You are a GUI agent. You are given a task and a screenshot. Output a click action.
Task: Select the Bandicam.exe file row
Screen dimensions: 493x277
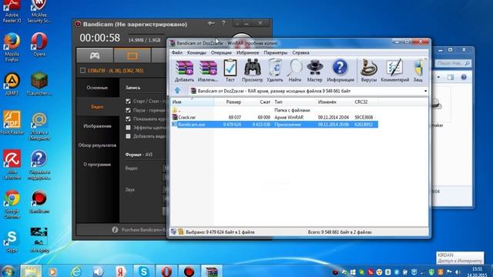[x=274, y=125]
